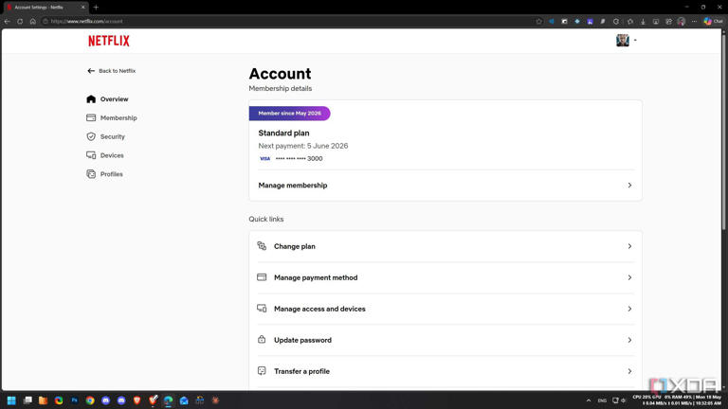Show hidden system tray icons

[x=589, y=400]
